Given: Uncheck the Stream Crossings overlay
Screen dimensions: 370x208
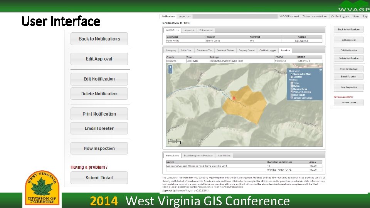Looking at the screenshot, I should [292, 97].
